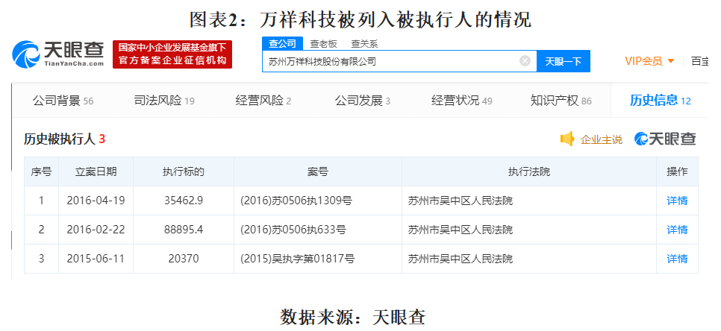Click the speaker icon beside 企业主说
Screen dimensions: 721x331
click(x=567, y=139)
